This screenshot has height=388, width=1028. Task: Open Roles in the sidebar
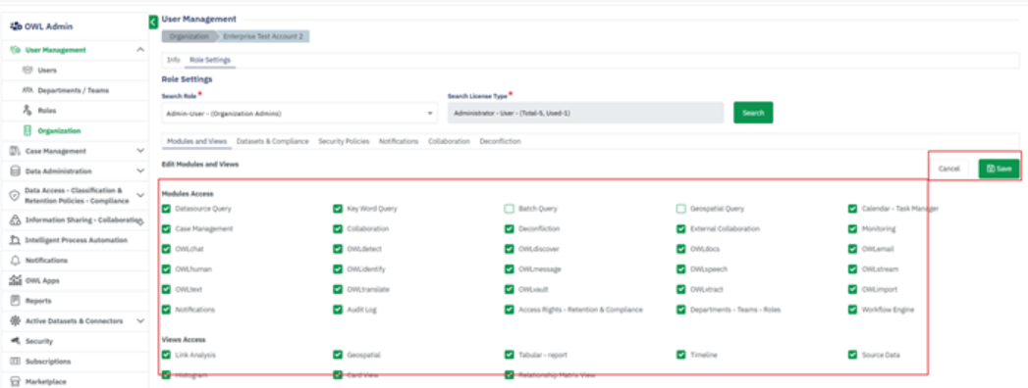pos(47,111)
